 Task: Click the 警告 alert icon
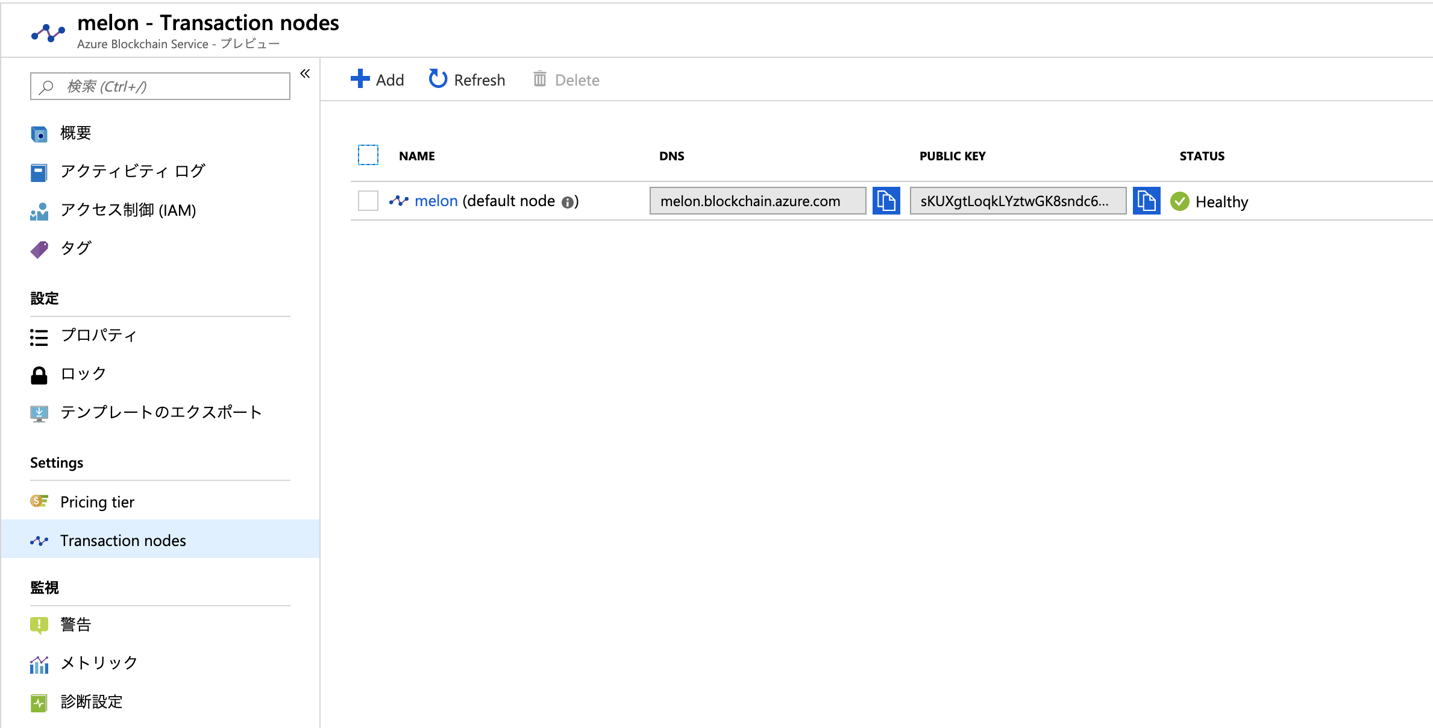click(x=39, y=626)
